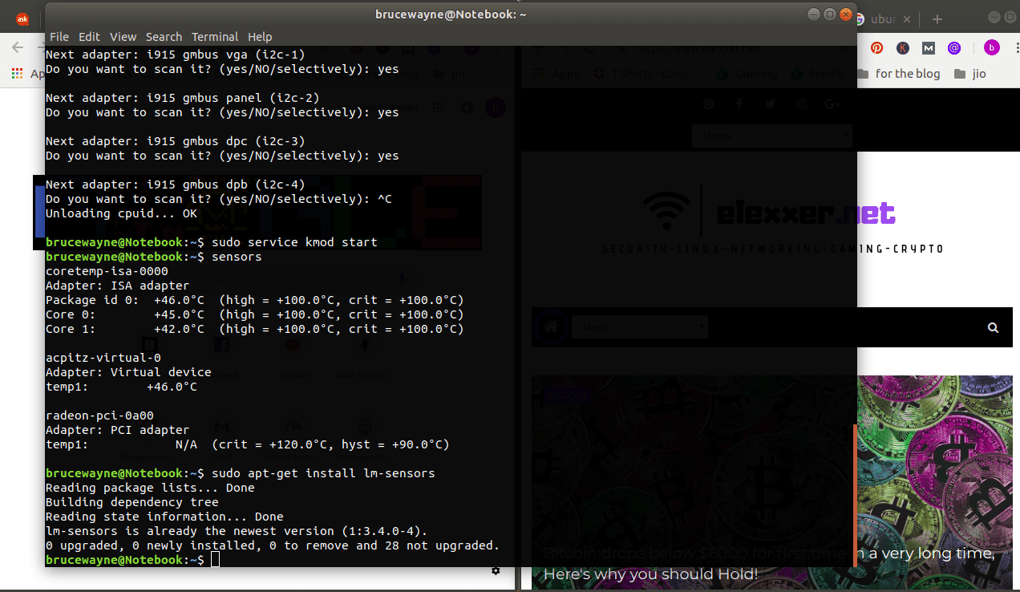Open site search via the magnifier icon
The image size is (1020, 592).
point(993,327)
